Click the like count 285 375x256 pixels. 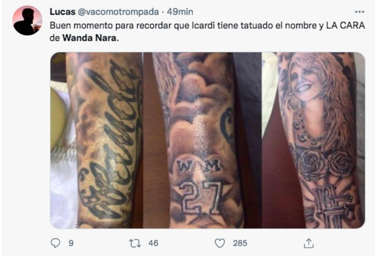[x=240, y=243]
